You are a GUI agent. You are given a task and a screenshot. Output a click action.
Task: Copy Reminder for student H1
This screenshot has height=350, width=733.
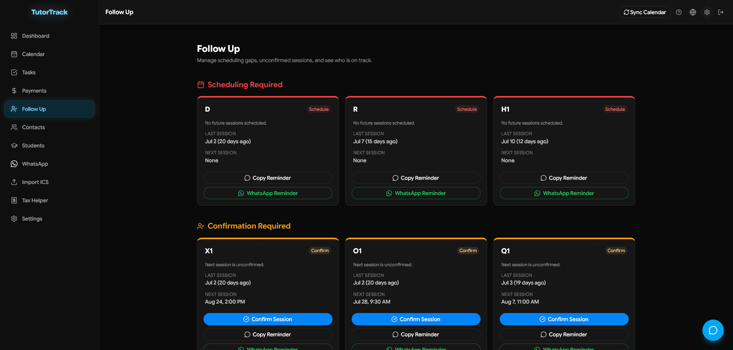[564, 178]
